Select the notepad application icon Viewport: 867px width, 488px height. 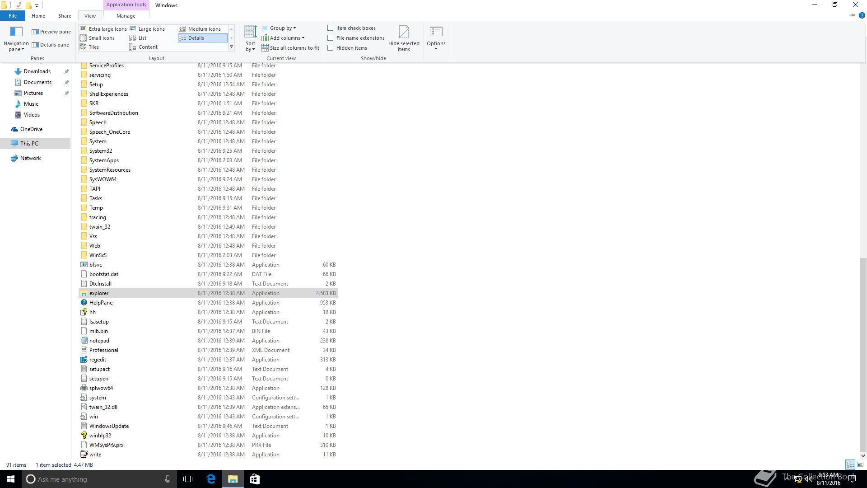tap(84, 341)
